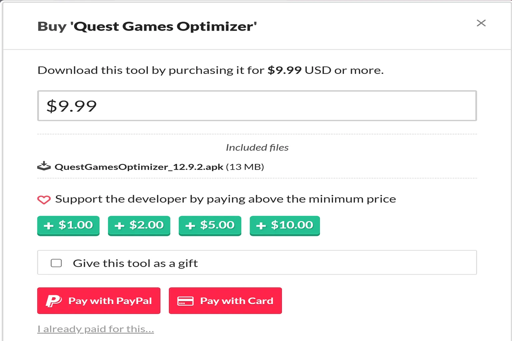Click the credit card icon on Pay with Card
Viewport: 512px width, 341px height.
click(x=186, y=301)
